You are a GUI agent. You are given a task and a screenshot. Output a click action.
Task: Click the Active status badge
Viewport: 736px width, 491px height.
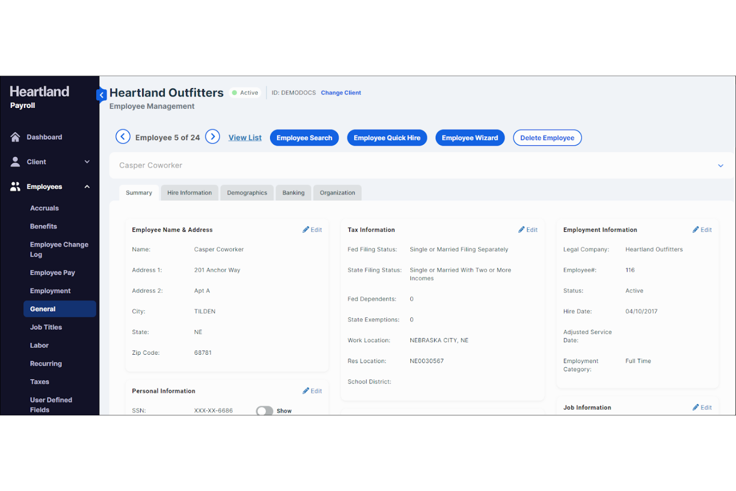click(245, 93)
